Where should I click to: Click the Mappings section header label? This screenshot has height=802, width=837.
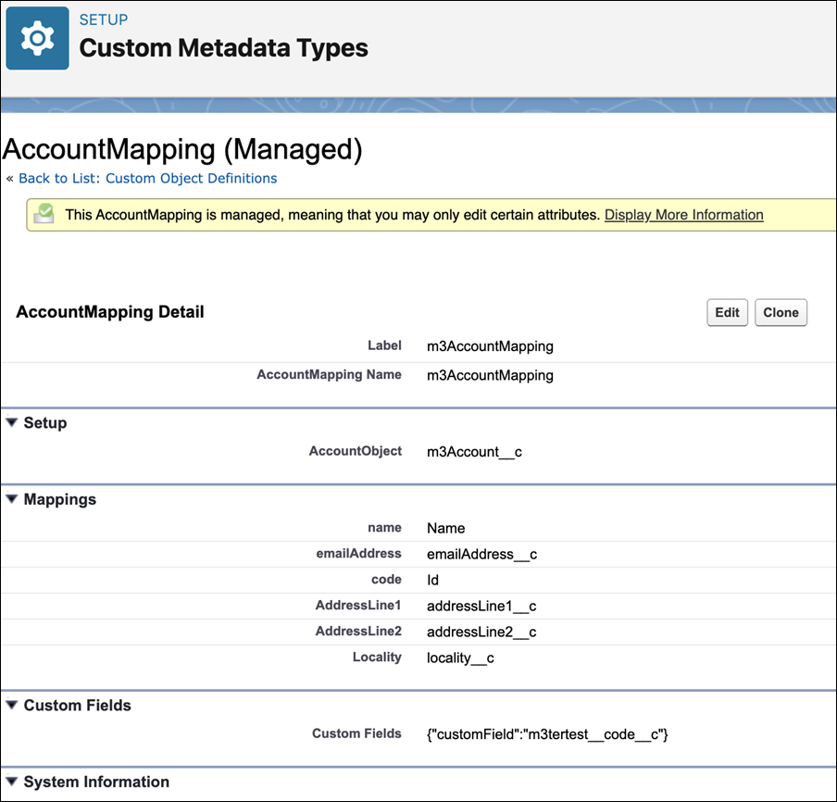coord(60,499)
